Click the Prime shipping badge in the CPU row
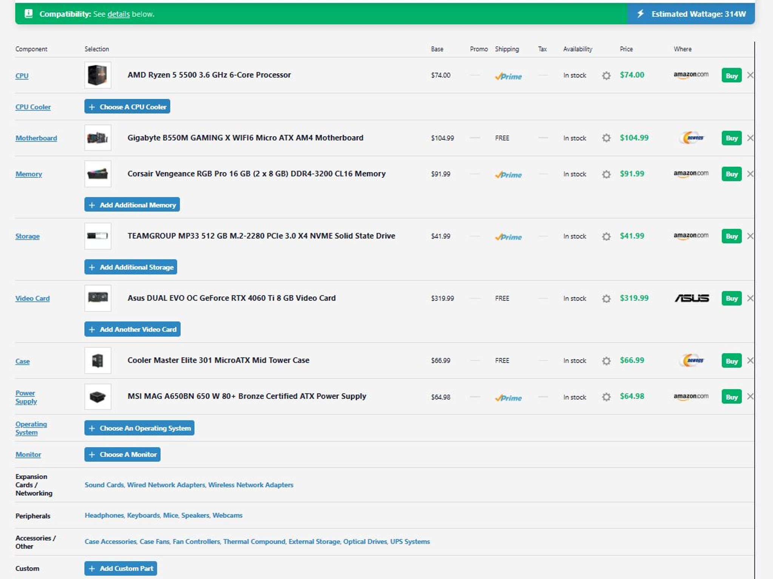This screenshot has width=773, height=579. [508, 76]
